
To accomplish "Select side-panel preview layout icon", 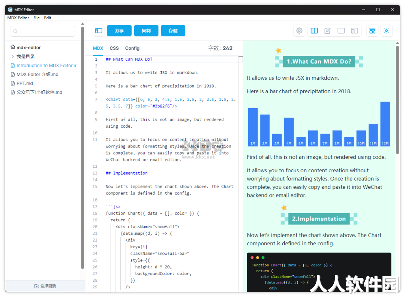I will click(x=354, y=31).
